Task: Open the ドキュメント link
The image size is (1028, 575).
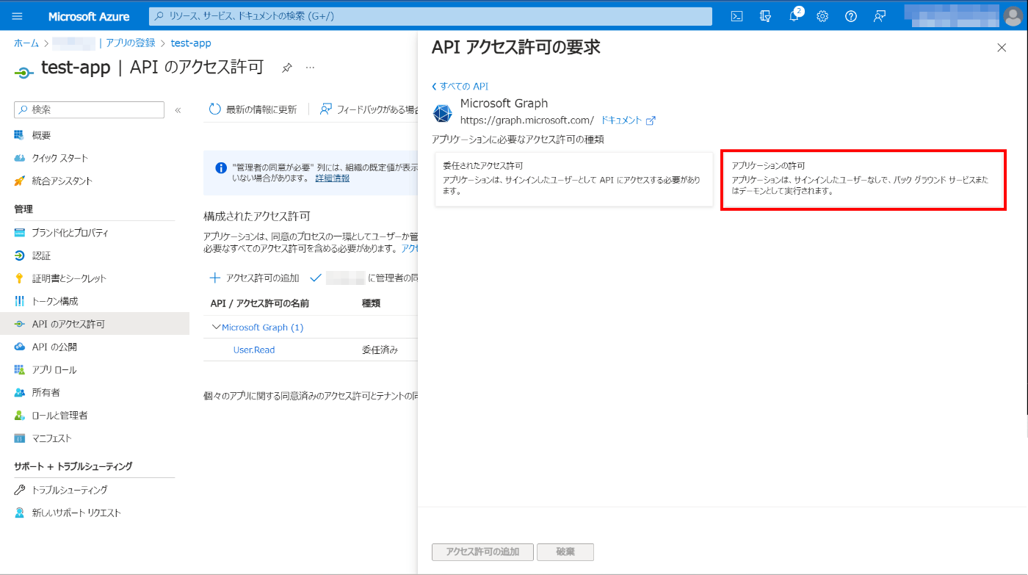Action: click(x=621, y=120)
